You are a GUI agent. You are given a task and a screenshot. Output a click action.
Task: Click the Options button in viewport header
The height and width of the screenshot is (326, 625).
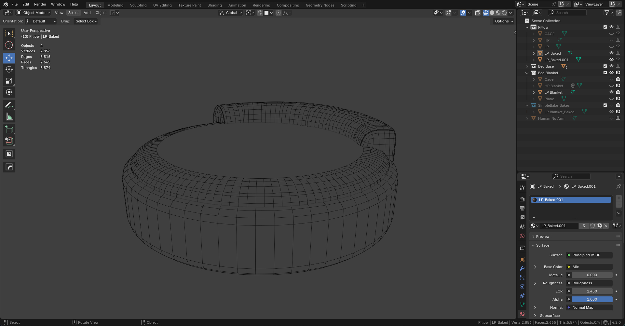(x=504, y=21)
